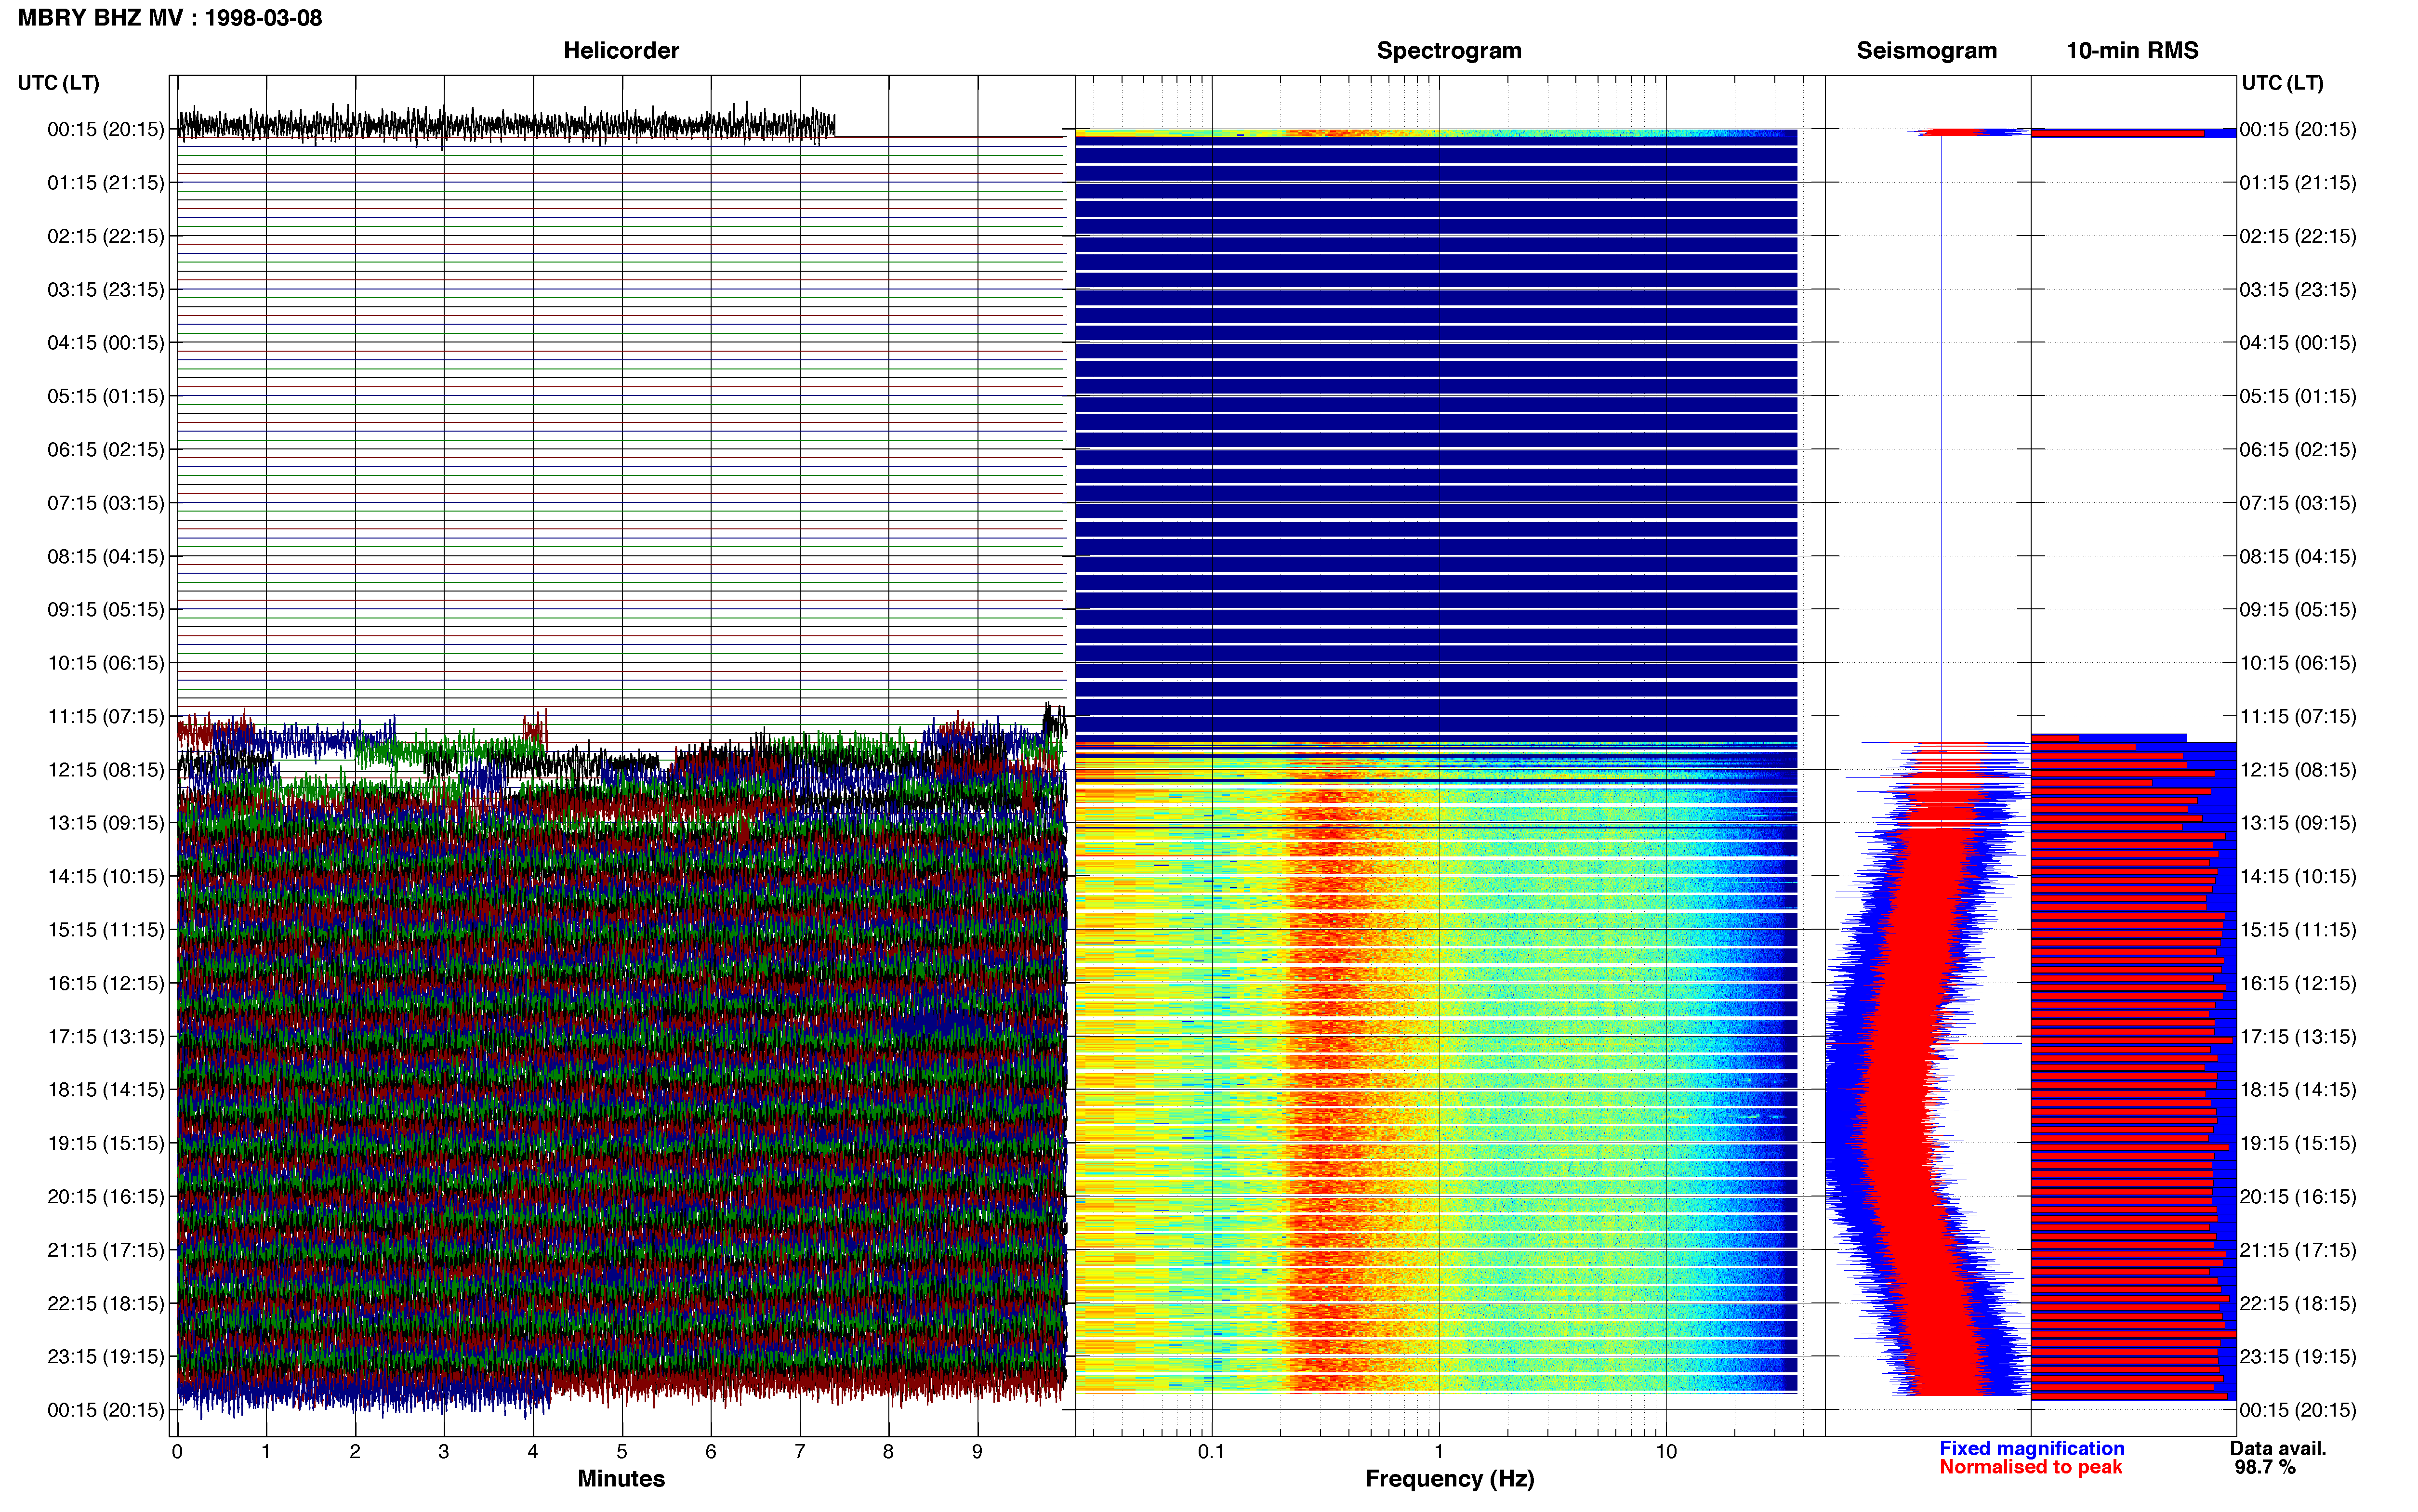The width and height of the screenshot is (2418, 1512).
Task: Click right-side time label 06:15 (02:15)
Action: point(2298,450)
